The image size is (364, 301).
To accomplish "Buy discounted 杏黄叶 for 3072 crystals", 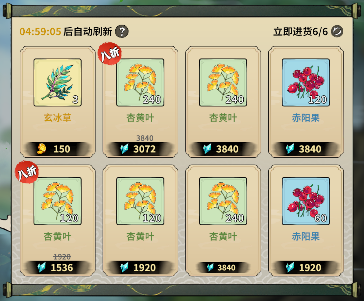I will 140,149.
